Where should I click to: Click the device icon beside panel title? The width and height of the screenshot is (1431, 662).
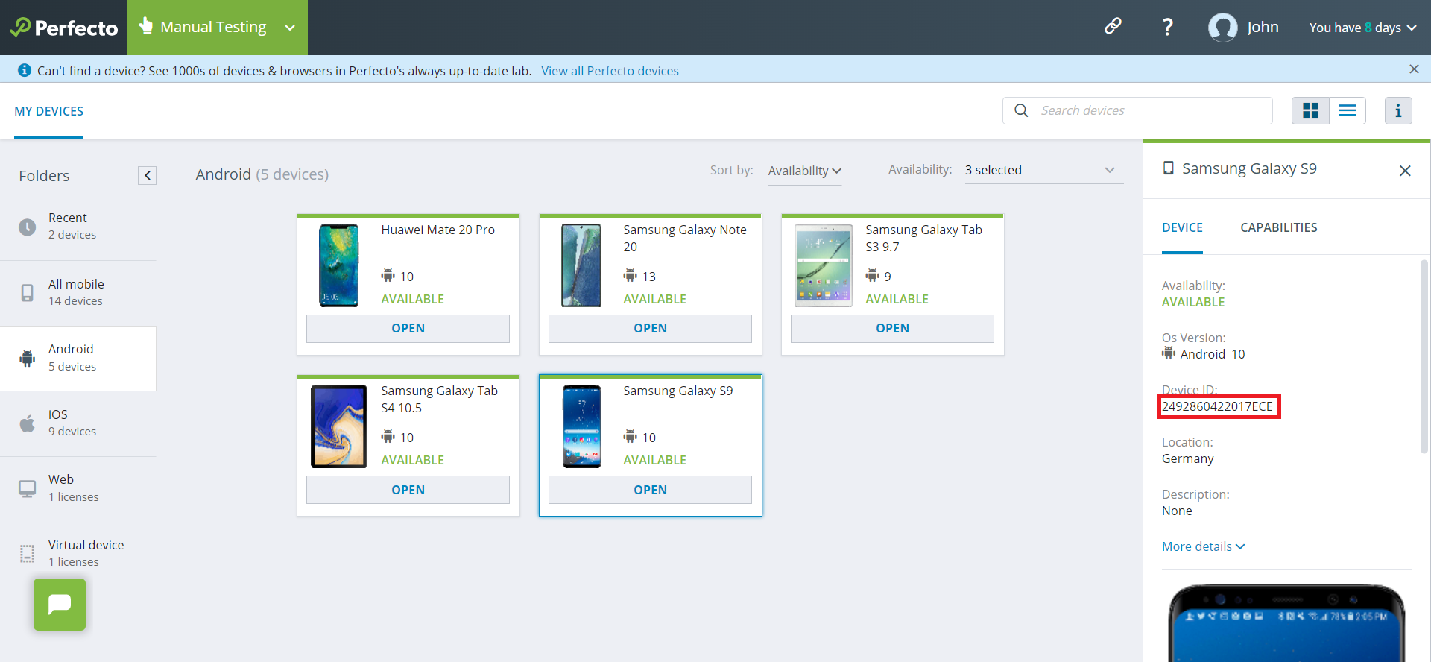pos(1169,168)
